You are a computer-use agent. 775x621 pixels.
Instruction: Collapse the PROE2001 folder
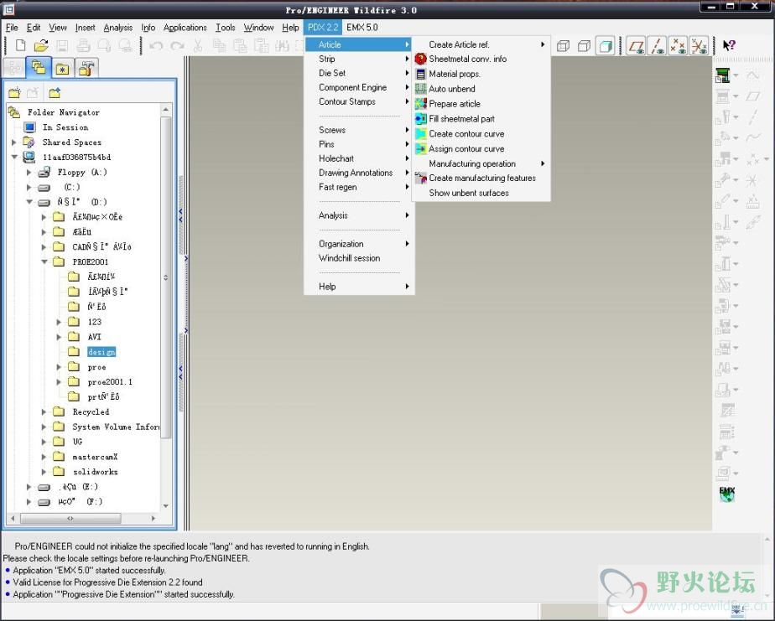tap(44, 261)
